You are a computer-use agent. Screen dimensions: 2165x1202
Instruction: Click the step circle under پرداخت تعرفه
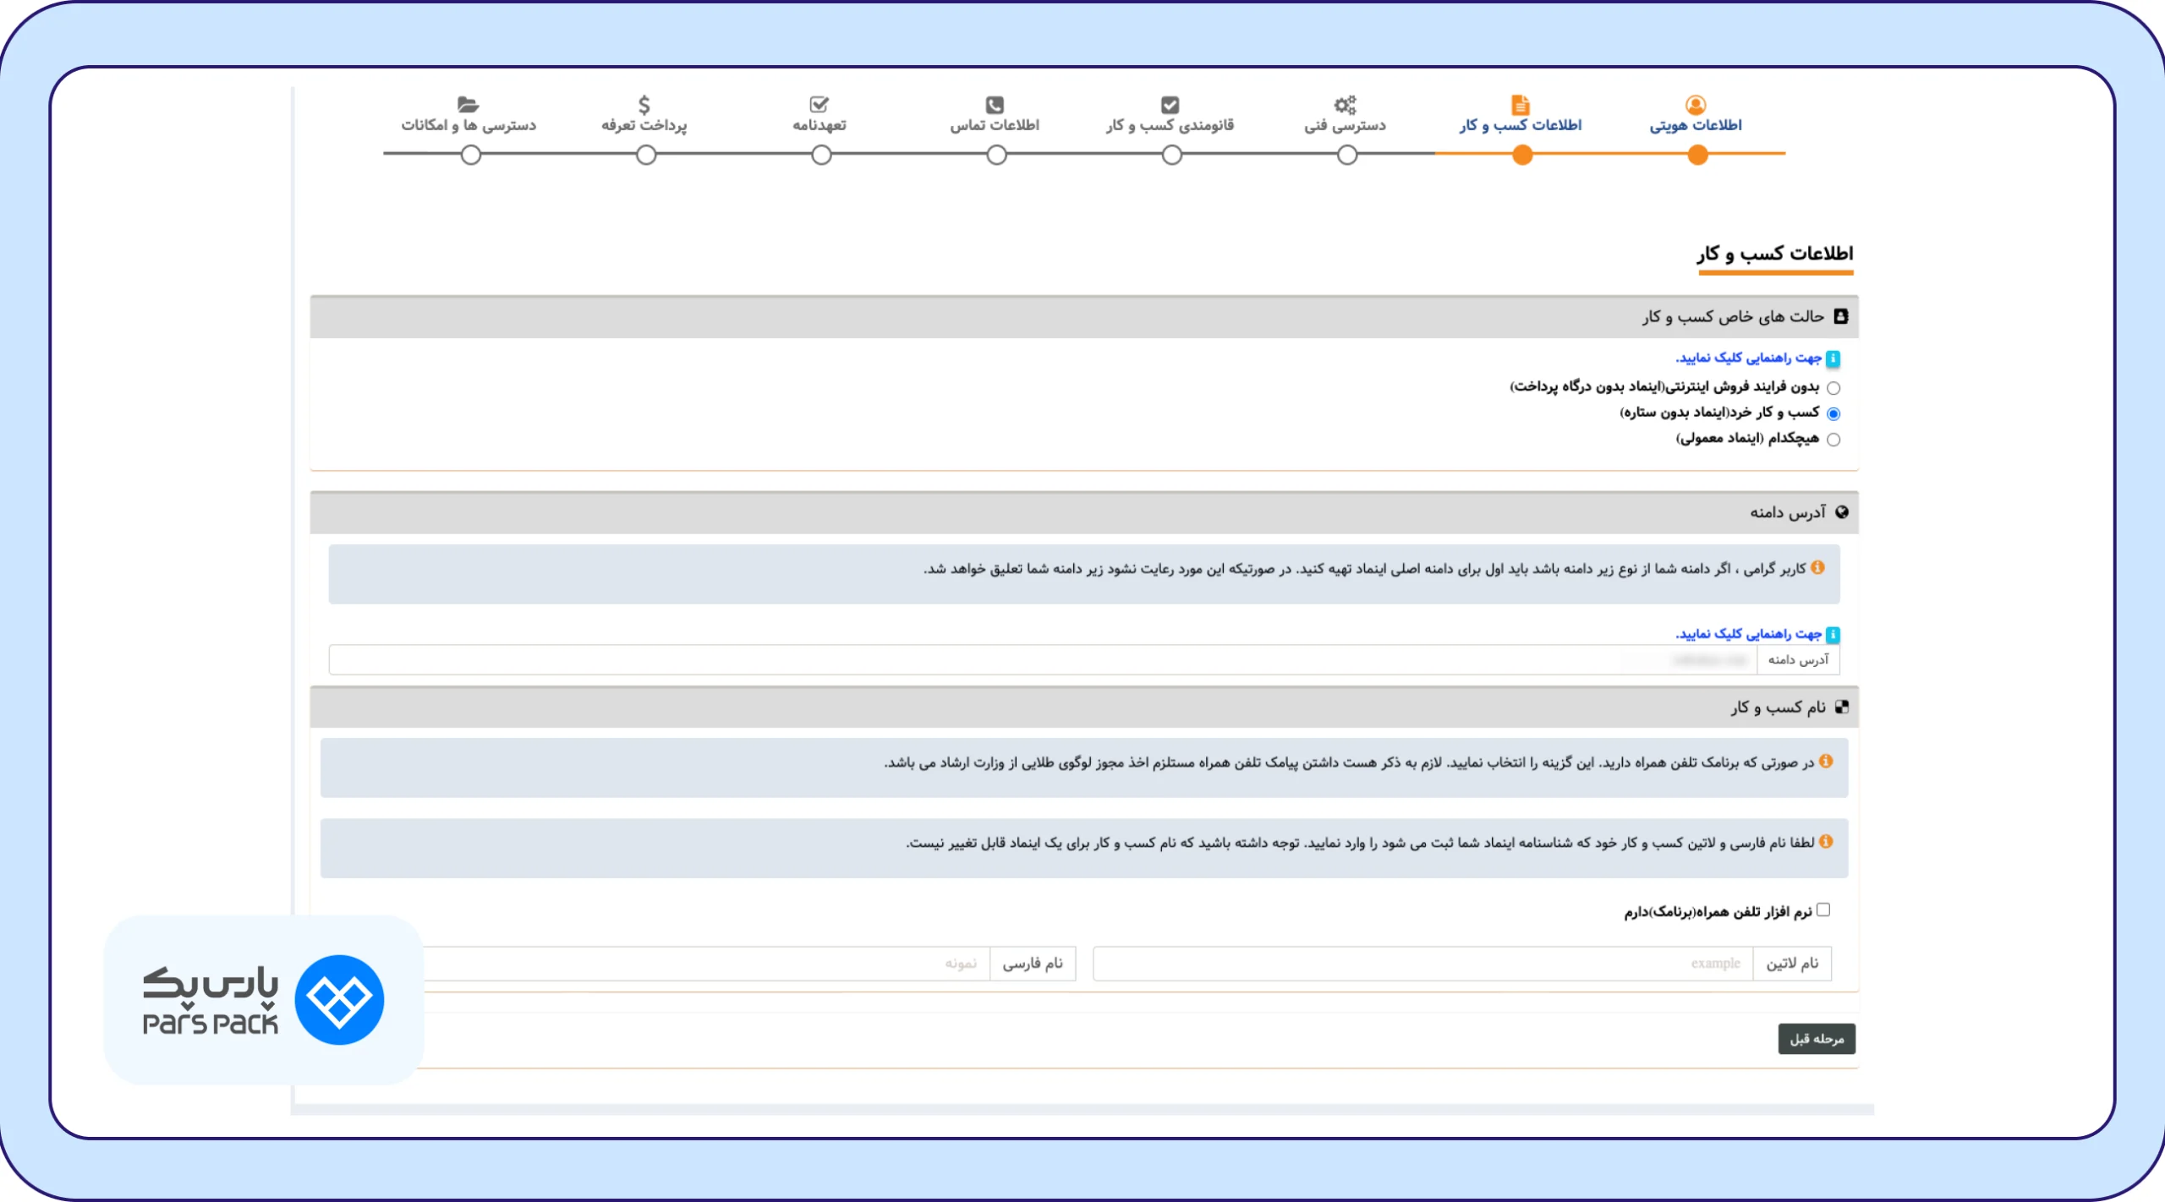(646, 156)
